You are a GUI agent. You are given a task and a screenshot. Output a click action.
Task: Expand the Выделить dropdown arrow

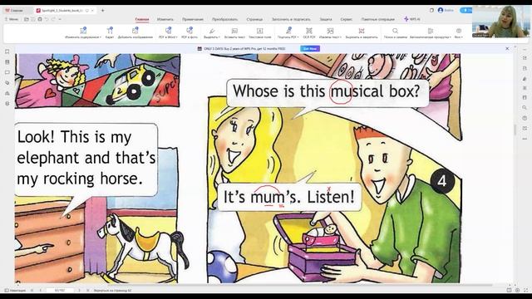(x=219, y=37)
